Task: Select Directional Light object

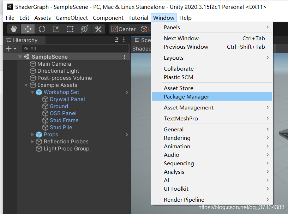Action: tap(58, 71)
